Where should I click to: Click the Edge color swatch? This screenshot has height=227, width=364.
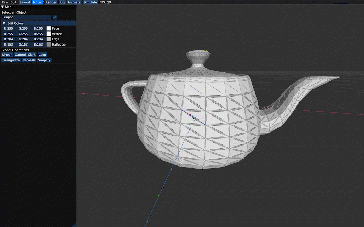(48, 39)
